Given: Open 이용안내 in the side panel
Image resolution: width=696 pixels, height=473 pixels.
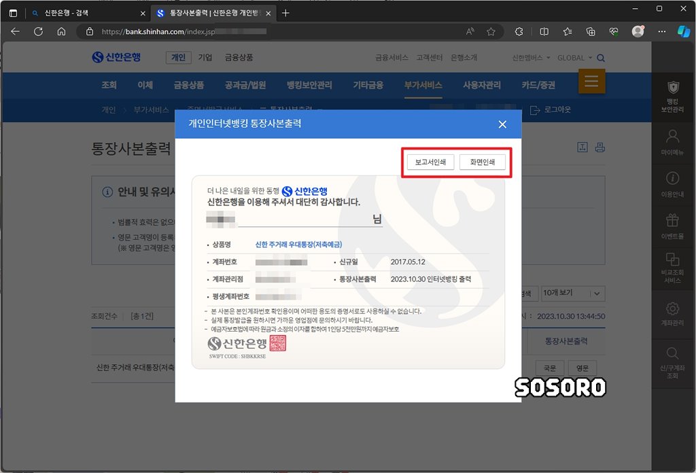Looking at the screenshot, I should click(672, 183).
